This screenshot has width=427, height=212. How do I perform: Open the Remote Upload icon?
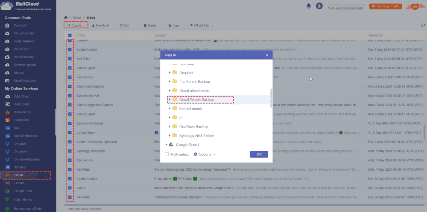pyautogui.click(x=8, y=65)
